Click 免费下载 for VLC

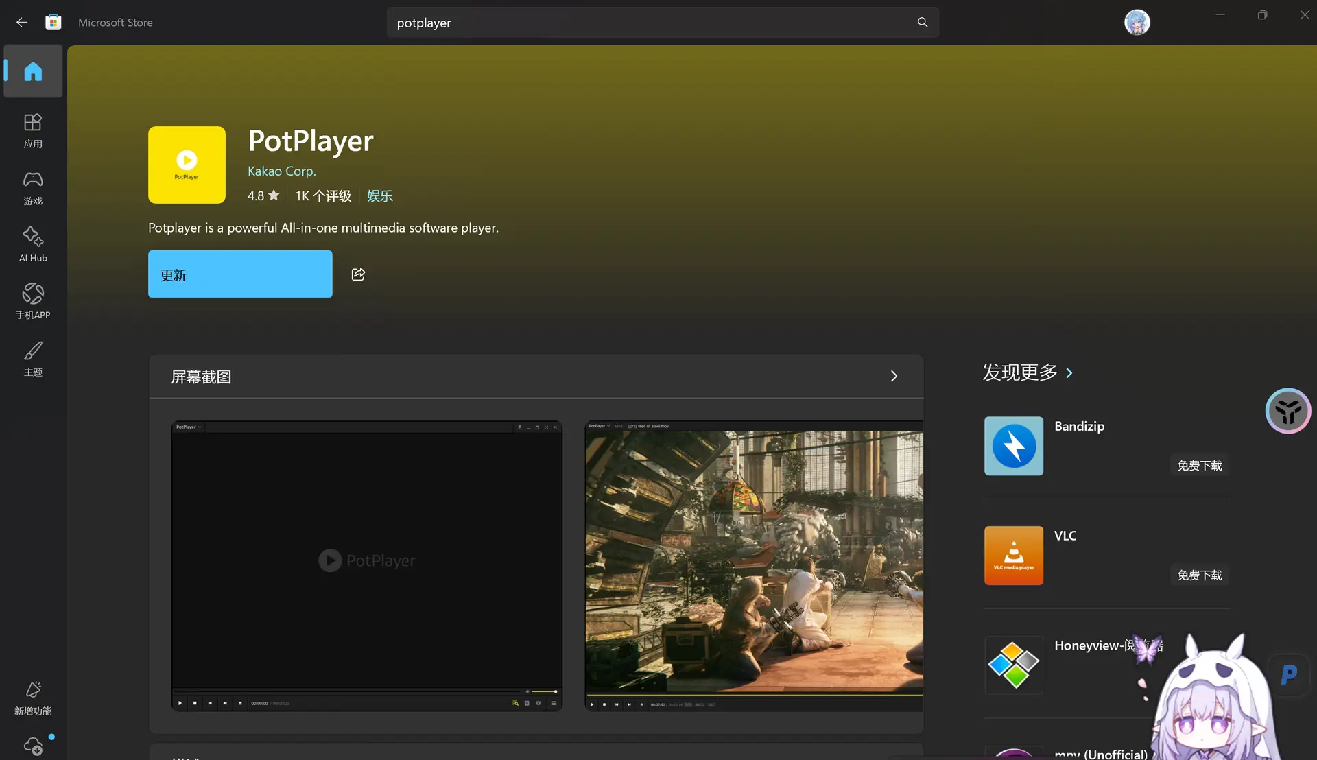(1200, 575)
